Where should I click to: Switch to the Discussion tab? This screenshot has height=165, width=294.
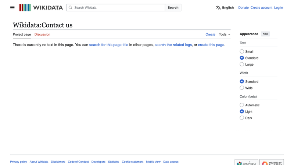tap(42, 34)
